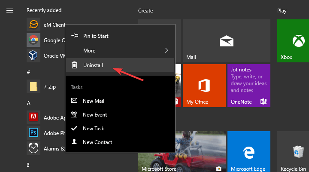Open the Xbox tile
This screenshot has height=172, width=309.
[293, 41]
